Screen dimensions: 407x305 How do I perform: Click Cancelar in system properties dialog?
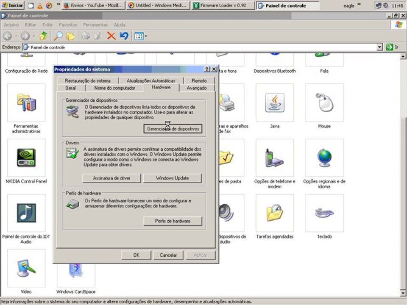[168, 255]
